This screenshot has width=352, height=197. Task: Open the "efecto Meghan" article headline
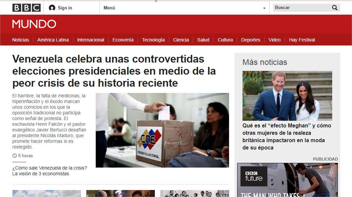click(x=287, y=136)
